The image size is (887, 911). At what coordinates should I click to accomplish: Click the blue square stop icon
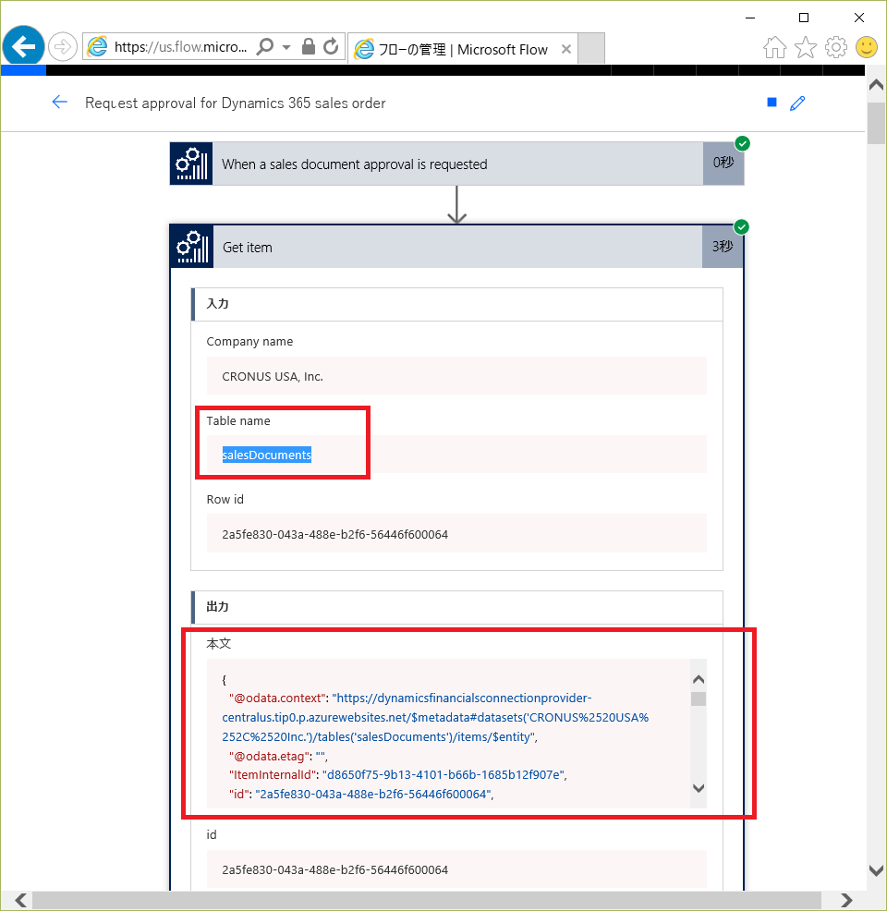click(x=772, y=103)
